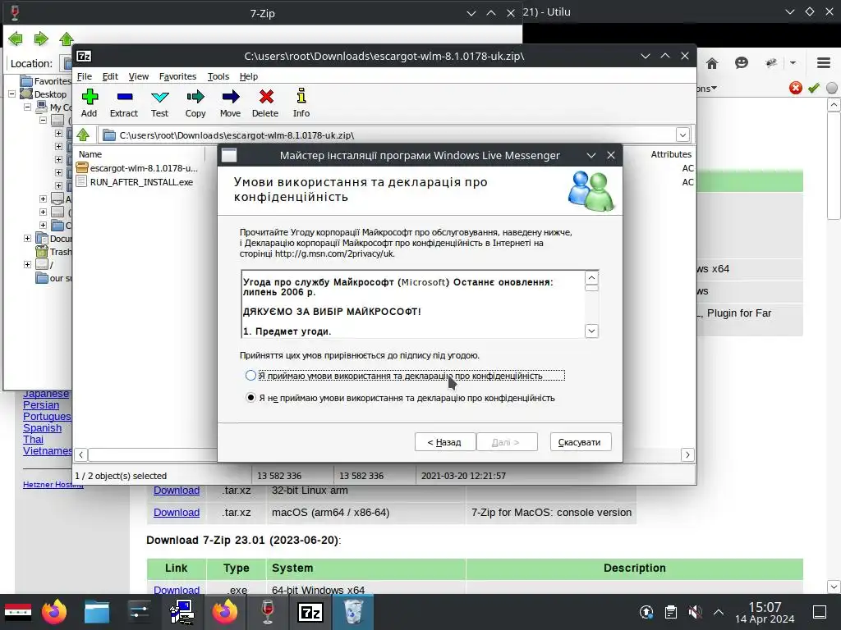Open the browser hamburger menu
Screen dimensions: 841x630
(824, 63)
